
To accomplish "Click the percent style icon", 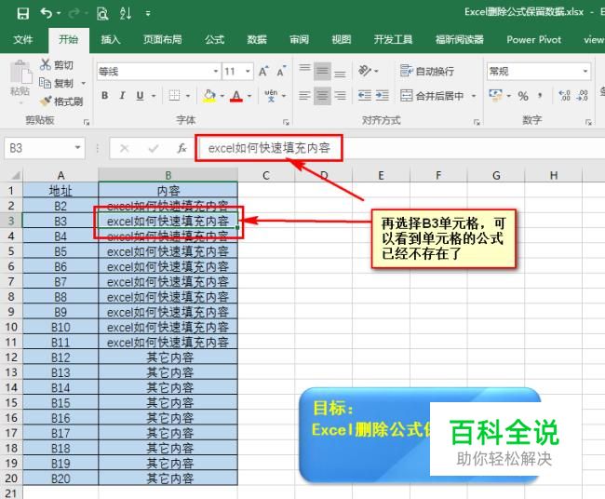I will (523, 96).
